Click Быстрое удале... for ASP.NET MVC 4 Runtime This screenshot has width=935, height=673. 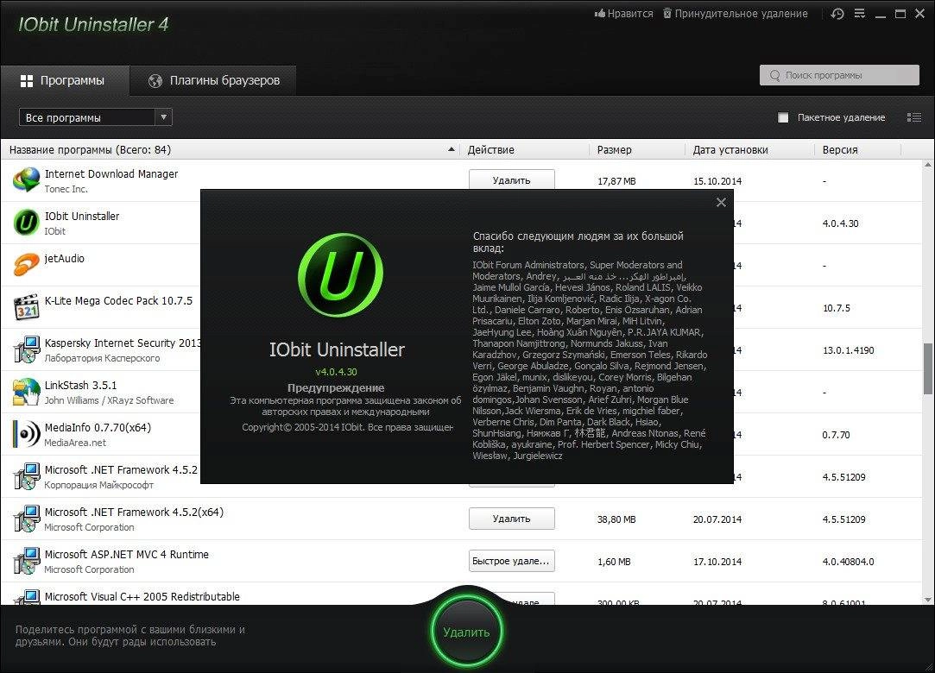(512, 561)
